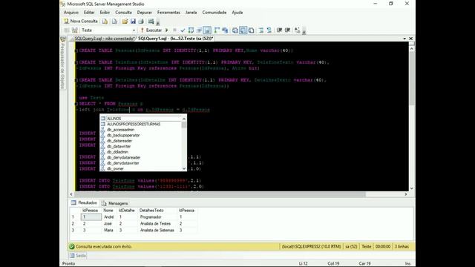The height and width of the screenshot is (267, 475).
Task: Open the Saída panel tab
Action: tap(77, 256)
